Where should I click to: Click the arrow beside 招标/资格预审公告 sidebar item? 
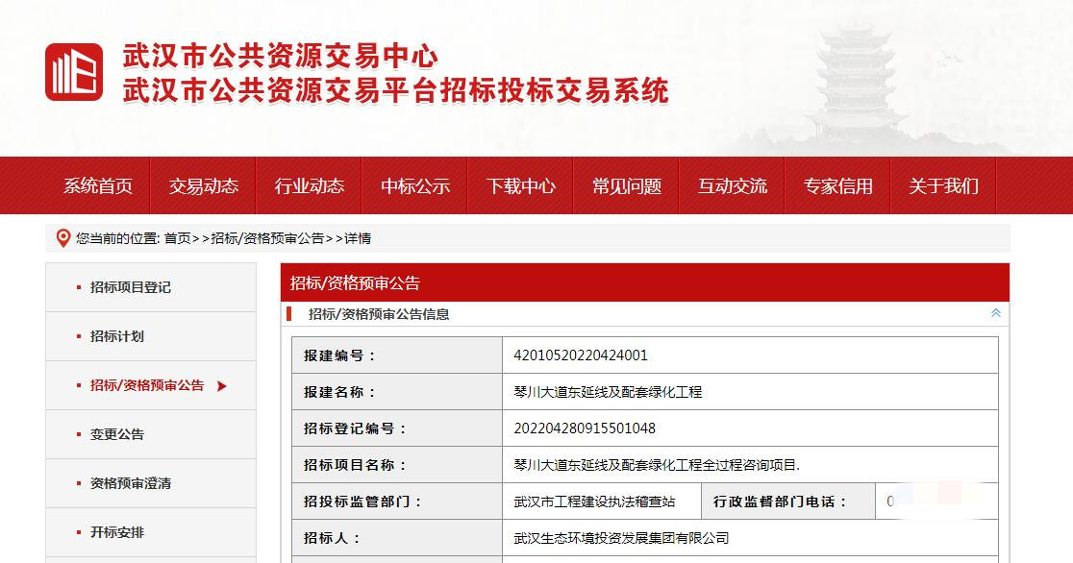tap(221, 386)
